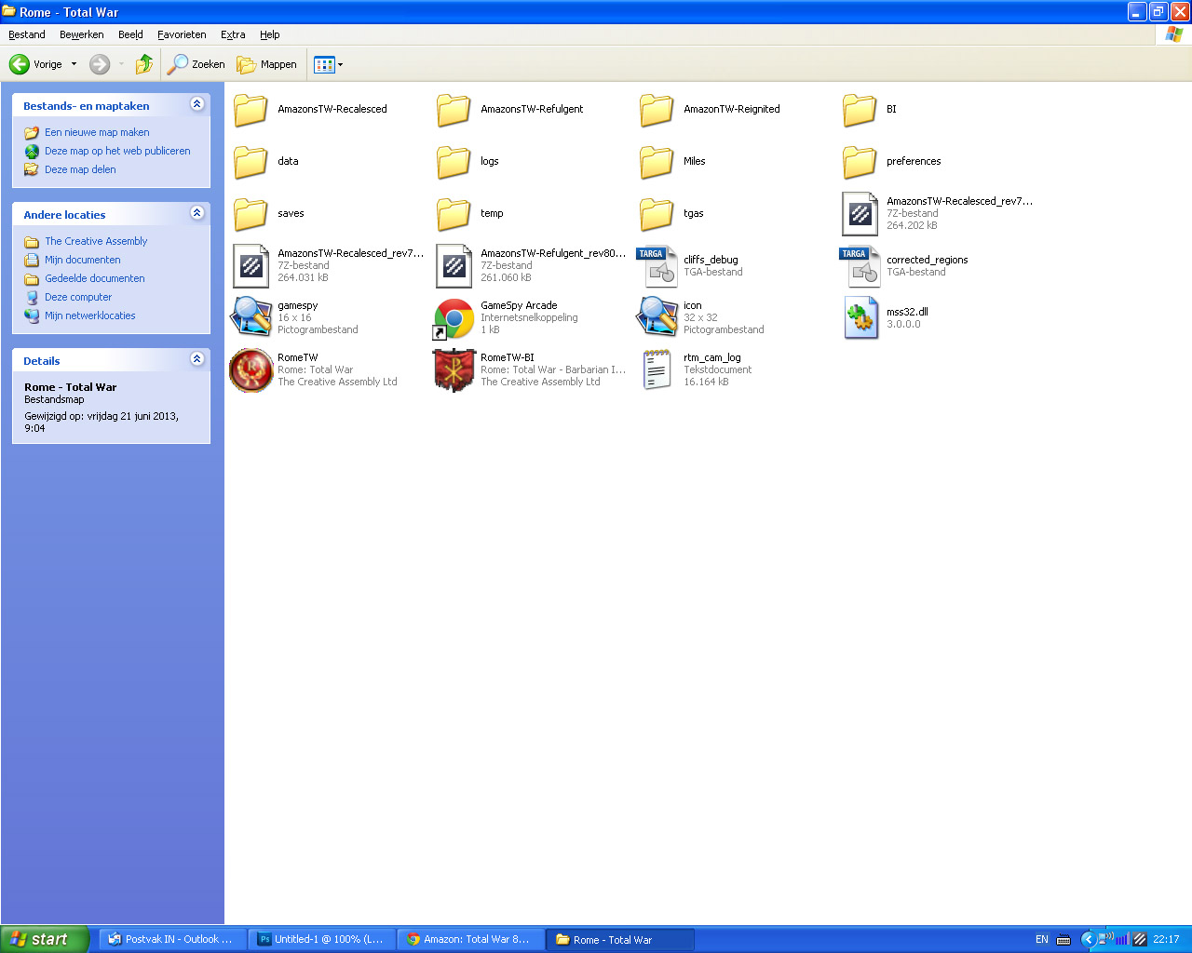This screenshot has height=953, width=1192.
Task: Select the gamespy 16 x 16 icon file
Action: pyautogui.click(x=251, y=317)
